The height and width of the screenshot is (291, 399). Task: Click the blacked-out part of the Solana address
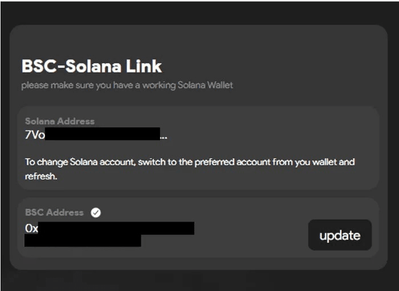[x=103, y=135]
